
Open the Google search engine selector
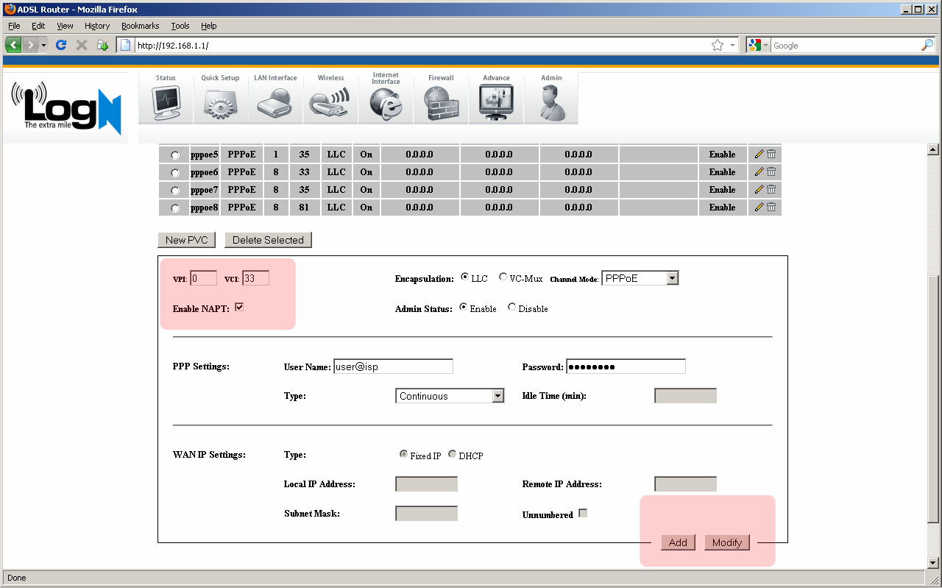click(757, 45)
